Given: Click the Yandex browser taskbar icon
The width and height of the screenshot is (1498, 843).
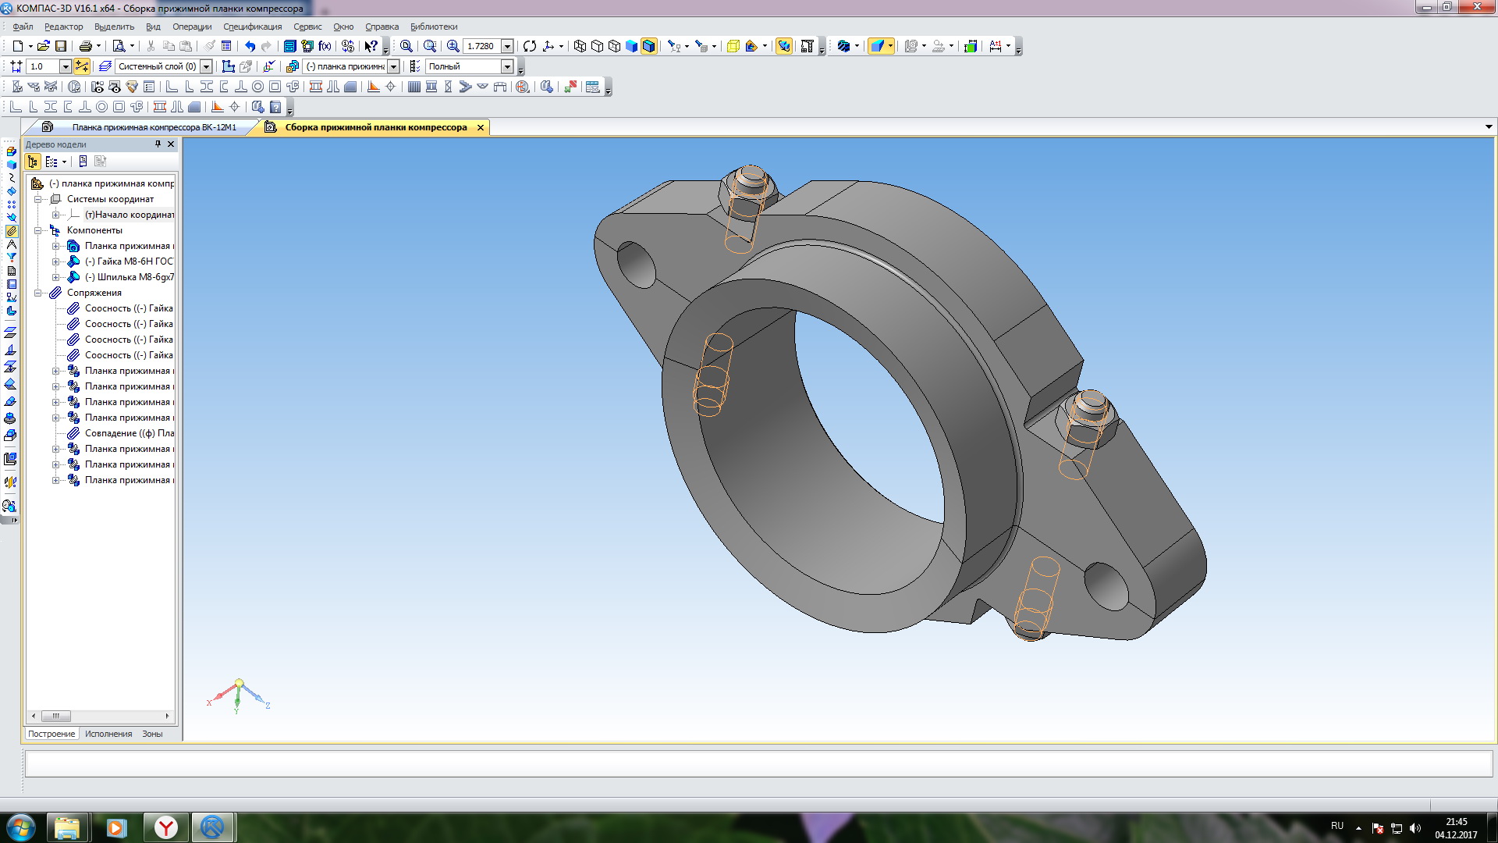Looking at the screenshot, I should click(165, 827).
